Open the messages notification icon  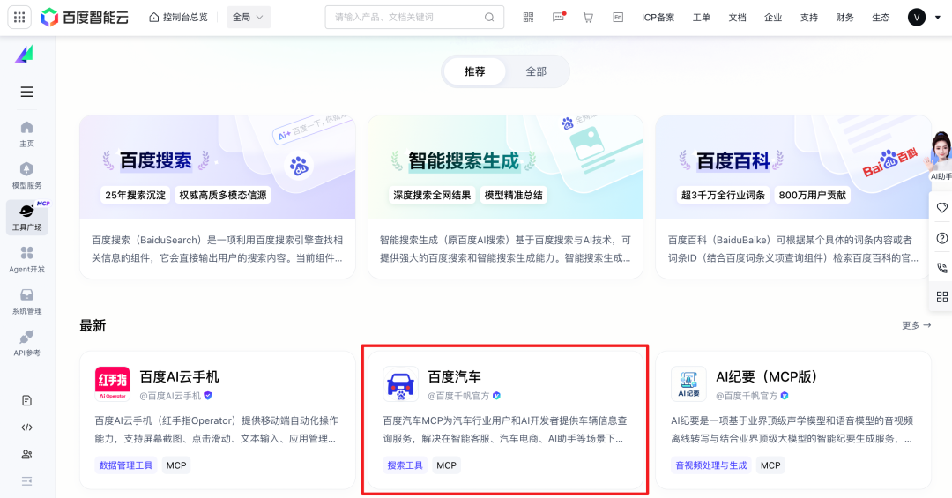coord(559,17)
